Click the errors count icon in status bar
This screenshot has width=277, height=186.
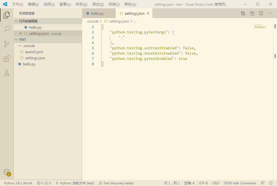pos(39,183)
